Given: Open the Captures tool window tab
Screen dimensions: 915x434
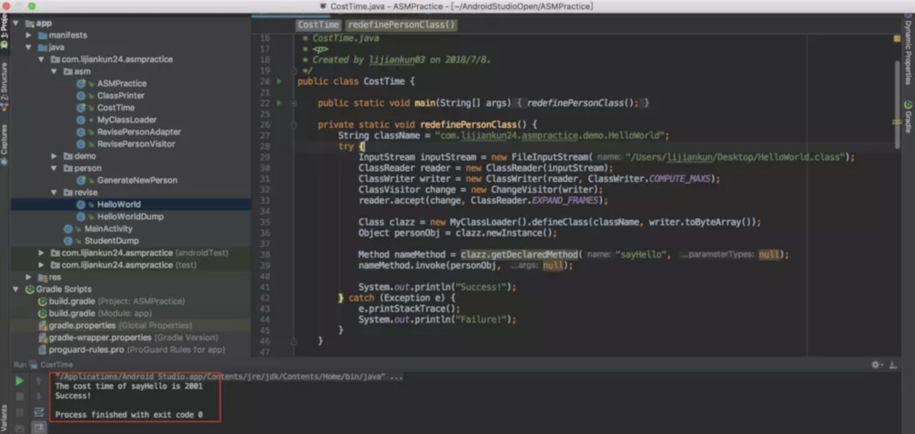Looking at the screenshot, I should coord(5,145).
